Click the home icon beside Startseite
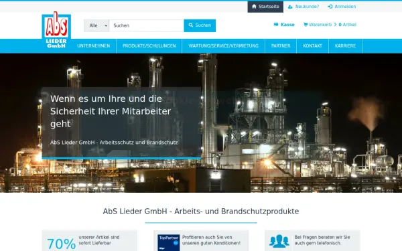The image size is (402, 251). [254, 7]
